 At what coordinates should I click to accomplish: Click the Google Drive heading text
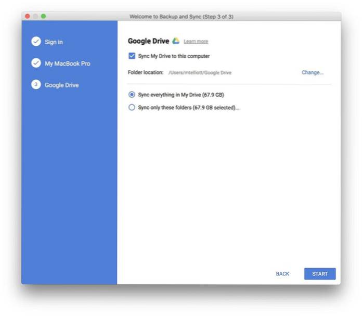click(148, 41)
